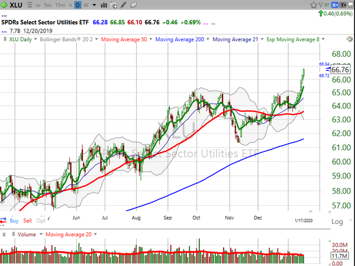Click the trade swap arrows icon near Buy
The image size is (355, 266).
pos(3,220)
